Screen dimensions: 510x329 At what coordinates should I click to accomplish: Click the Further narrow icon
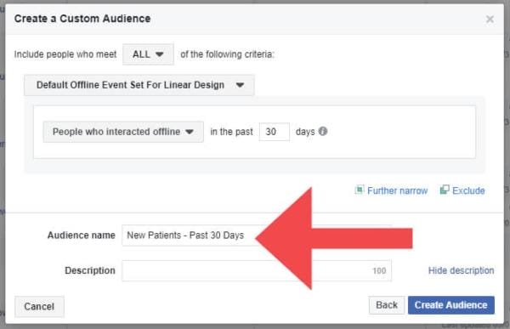click(x=359, y=190)
